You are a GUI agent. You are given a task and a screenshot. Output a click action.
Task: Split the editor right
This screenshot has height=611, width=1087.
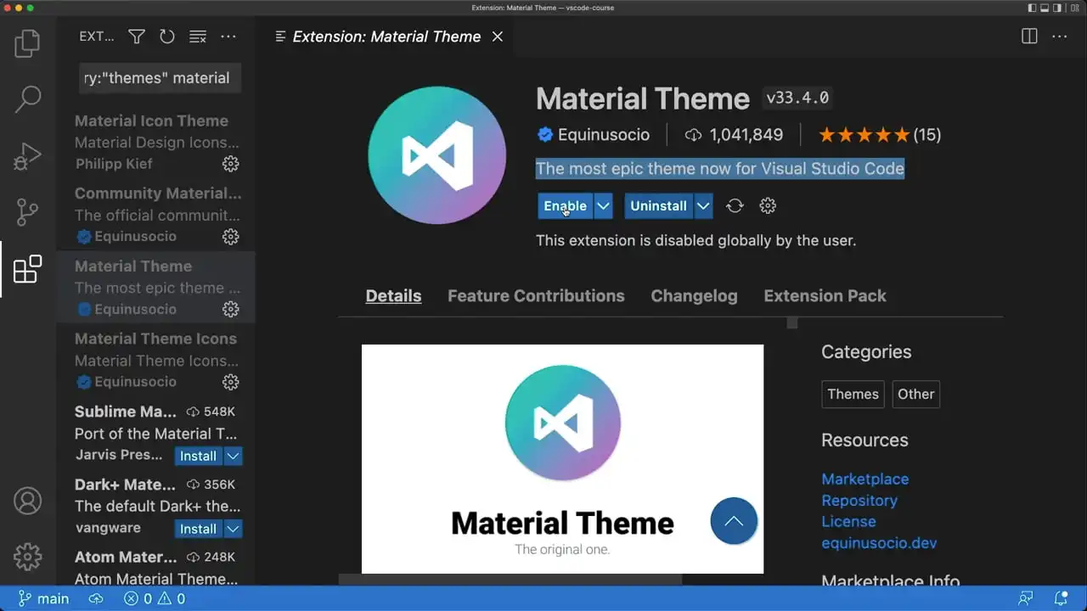[1029, 36]
